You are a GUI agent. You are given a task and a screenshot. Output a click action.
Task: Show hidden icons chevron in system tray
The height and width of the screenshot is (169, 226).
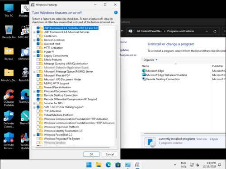[x=175, y=165]
